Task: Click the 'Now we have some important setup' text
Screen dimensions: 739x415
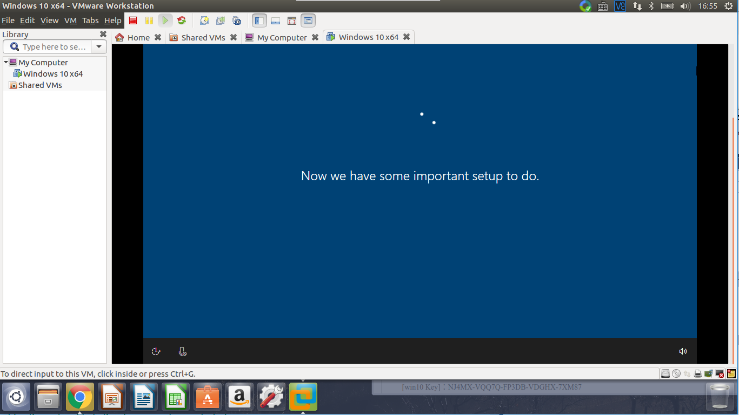Action: tap(420, 176)
